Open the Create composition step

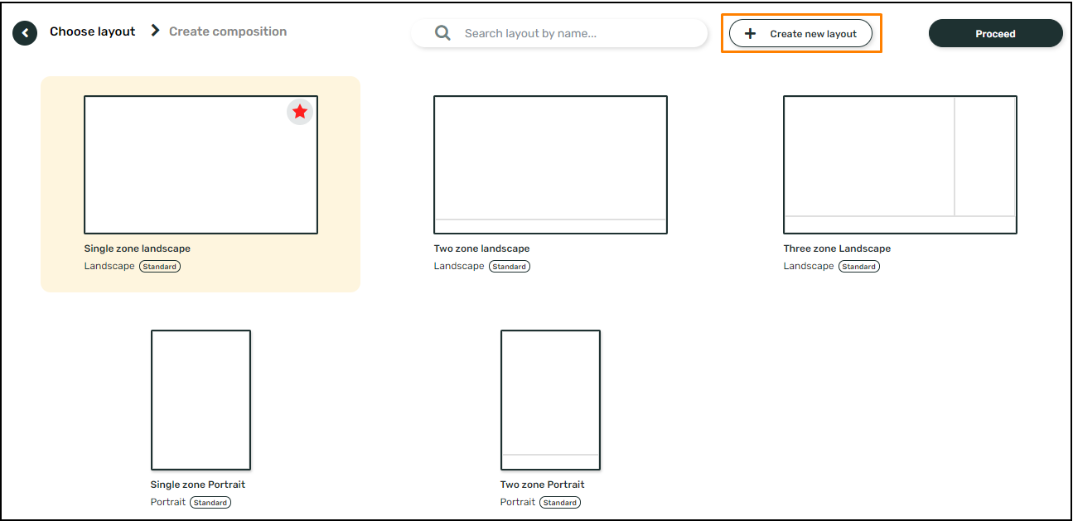click(227, 31)
